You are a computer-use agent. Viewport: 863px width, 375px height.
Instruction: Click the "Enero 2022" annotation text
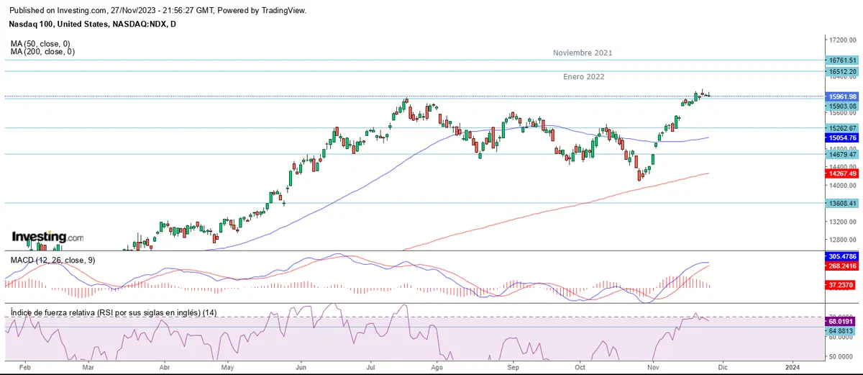(583, 76)
